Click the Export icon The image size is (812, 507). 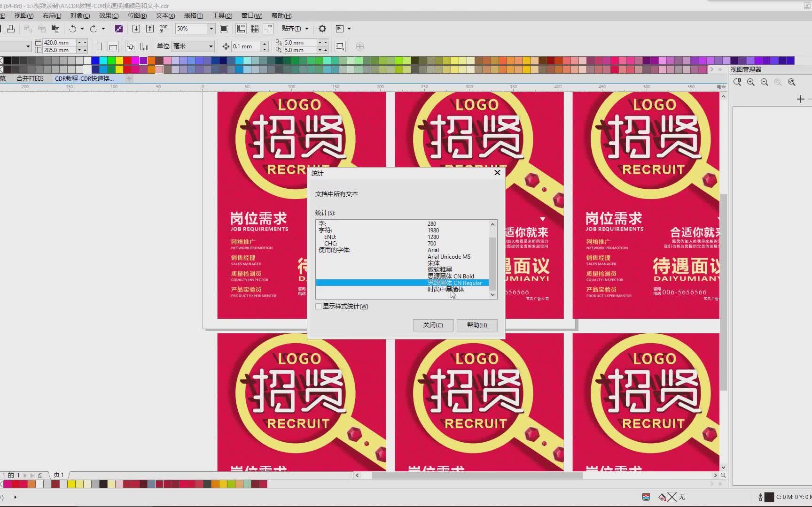click(149, 29)
